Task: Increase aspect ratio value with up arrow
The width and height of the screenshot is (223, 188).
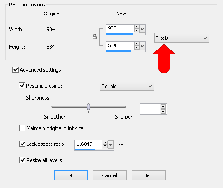Action: pos(105,143)
